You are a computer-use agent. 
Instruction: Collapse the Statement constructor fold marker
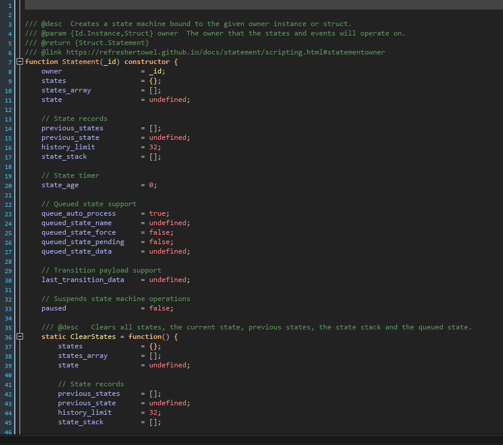pyautogui.click(x=20, y=62)
